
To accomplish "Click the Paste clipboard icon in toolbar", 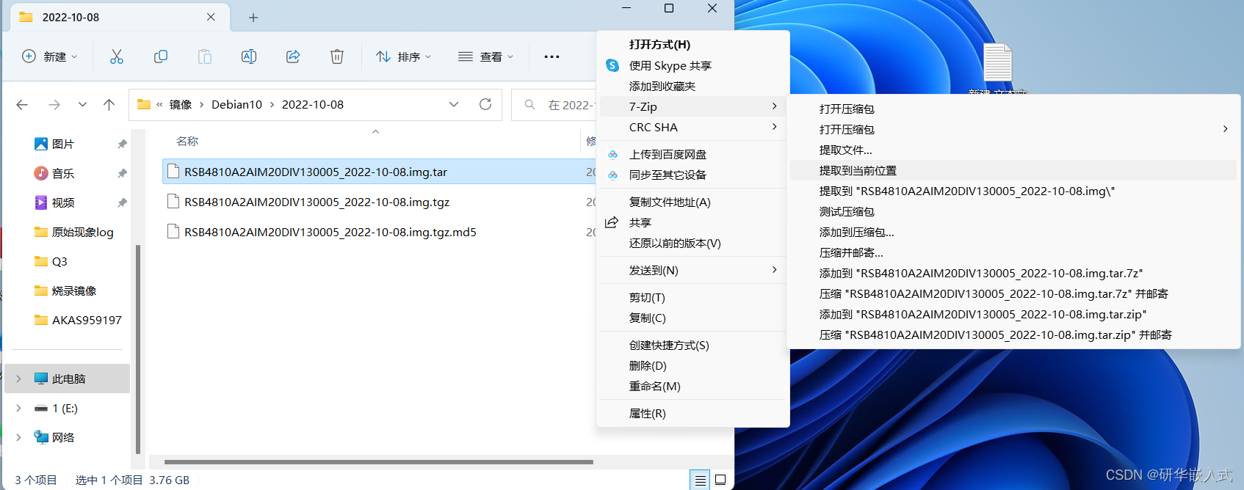I will 205,56.
